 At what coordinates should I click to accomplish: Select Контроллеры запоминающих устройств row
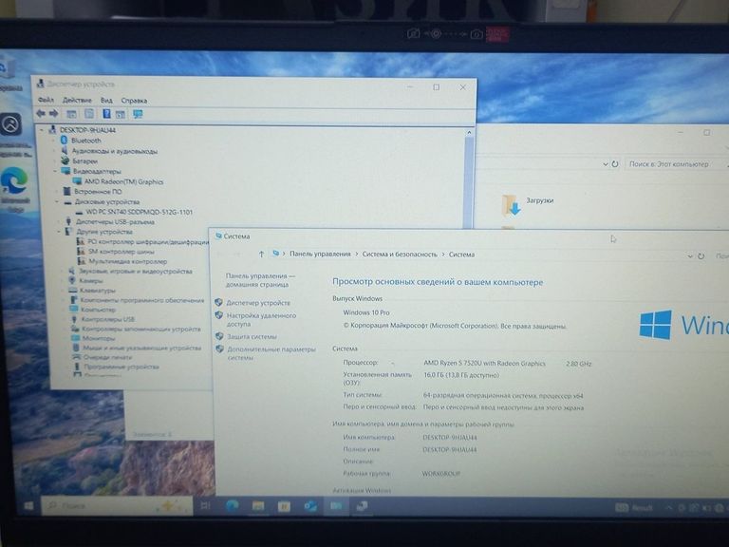point(140,329)
